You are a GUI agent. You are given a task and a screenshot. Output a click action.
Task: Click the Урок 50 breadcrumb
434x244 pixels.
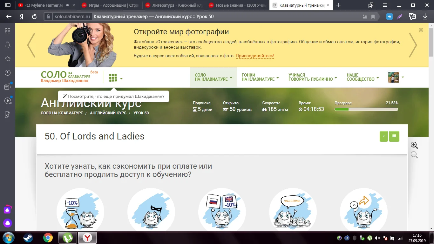(x=141, y=113)
